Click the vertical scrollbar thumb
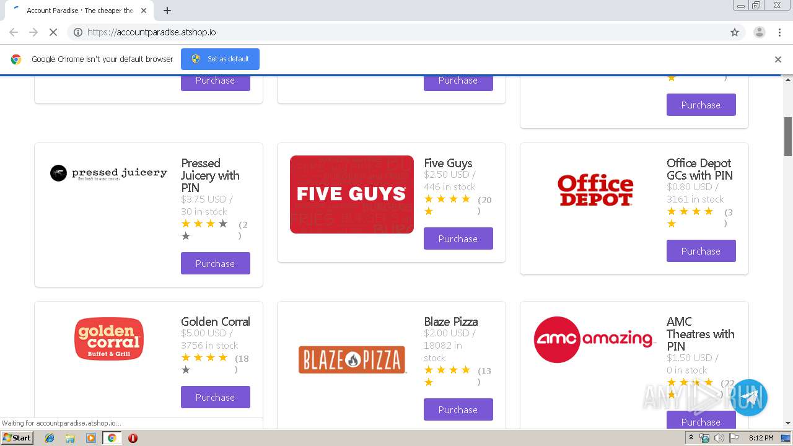The height and width of the screenshot is (446, 793). pyautogui.click(x=788, y=136)
